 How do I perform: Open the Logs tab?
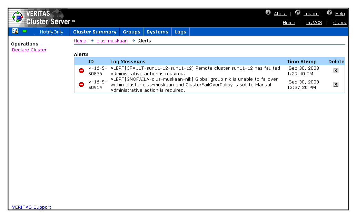tap(180, 32)
